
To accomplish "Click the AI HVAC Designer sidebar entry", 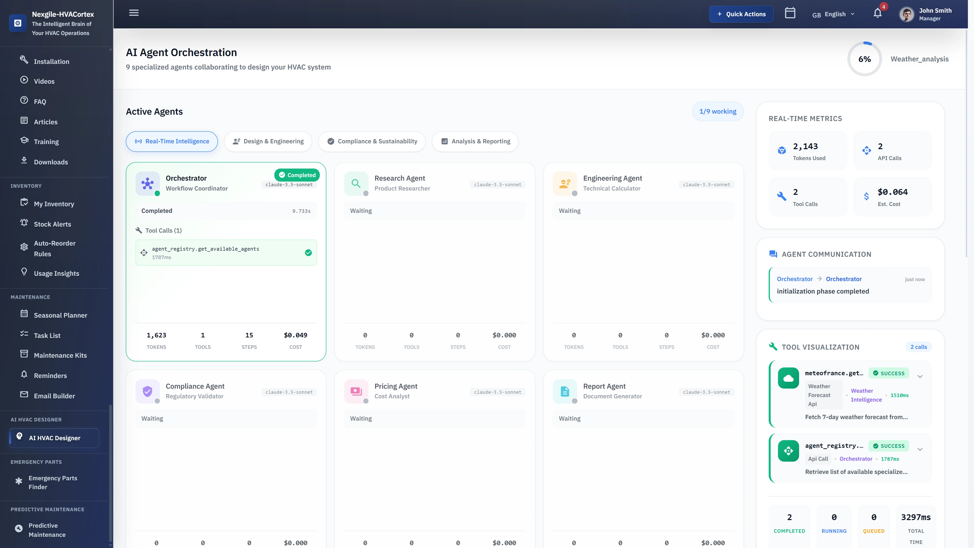I will pos(54,438).
